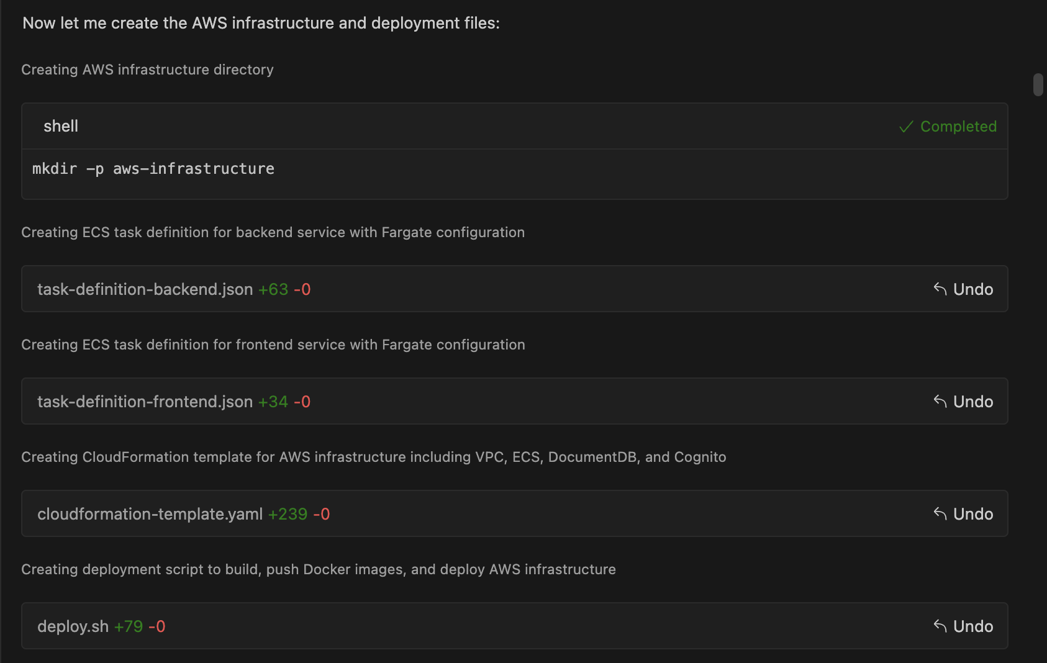This screenshot has width=1047, height=663.
Task: Click the CloudFormation template description text
Action: coord(373,457)
